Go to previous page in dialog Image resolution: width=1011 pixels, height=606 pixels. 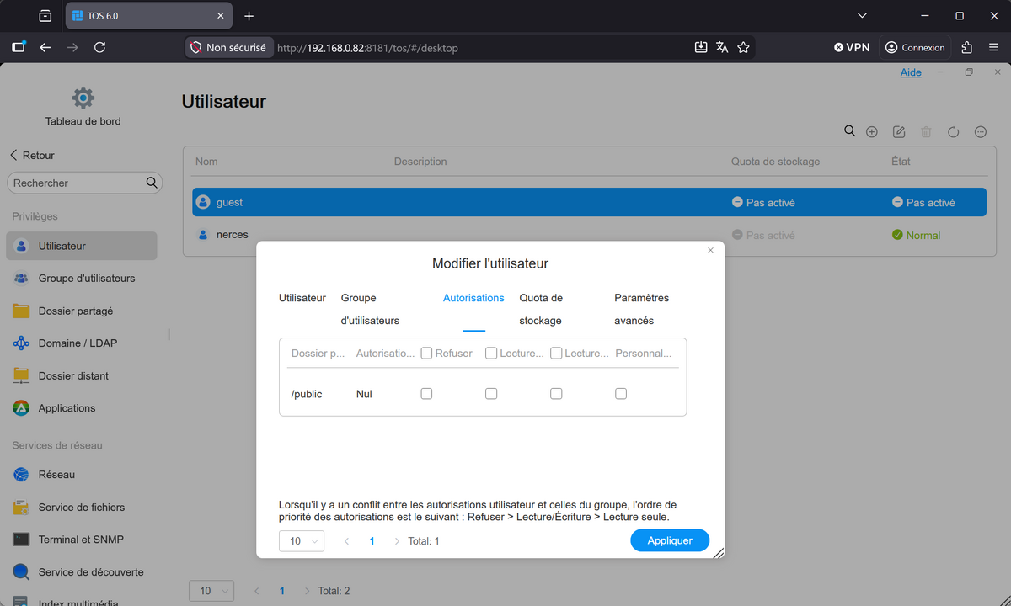(346, 541)
